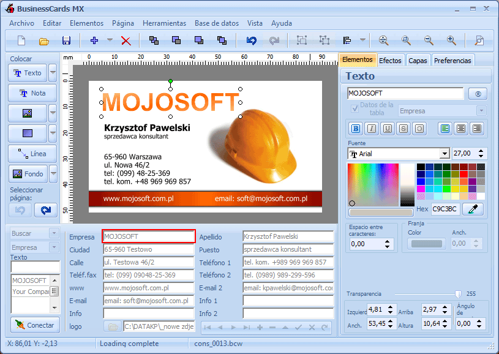This screenshot has height=354, width=499.
Task: Undo the last action
Action: tap(252, 40)
